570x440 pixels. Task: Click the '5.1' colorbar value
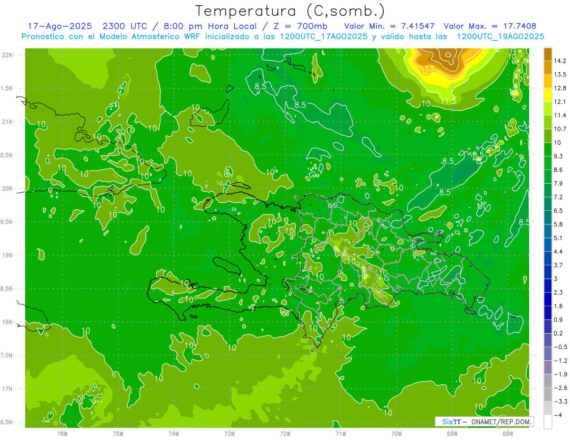coord(559,238)
